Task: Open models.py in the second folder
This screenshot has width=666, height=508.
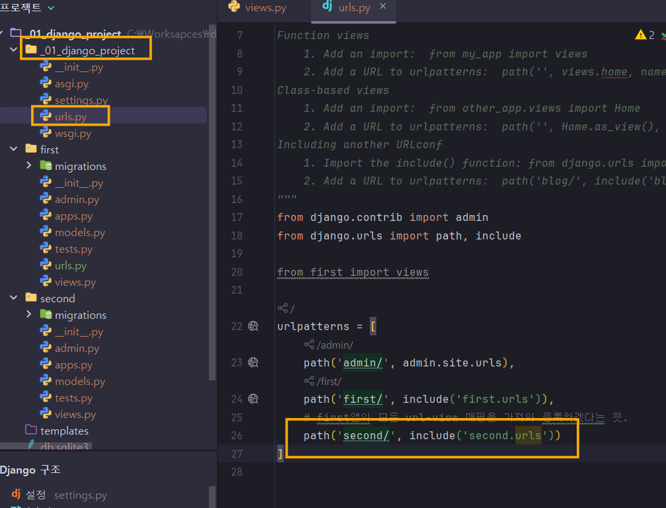Action: 80,382
